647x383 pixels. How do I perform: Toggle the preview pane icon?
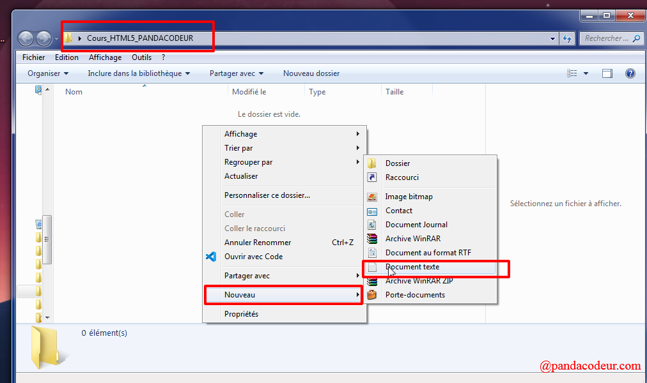tap(607, 73)
